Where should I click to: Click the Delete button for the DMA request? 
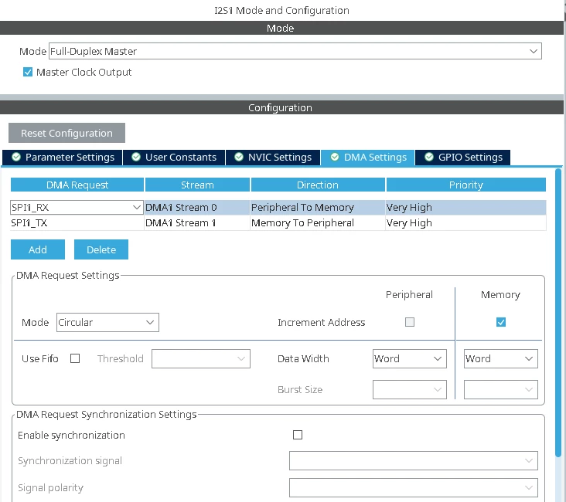click(x=101, y=249)
